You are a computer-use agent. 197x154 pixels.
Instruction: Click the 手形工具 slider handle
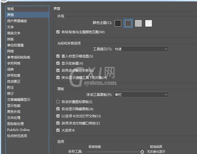click(x=142, y=152)
